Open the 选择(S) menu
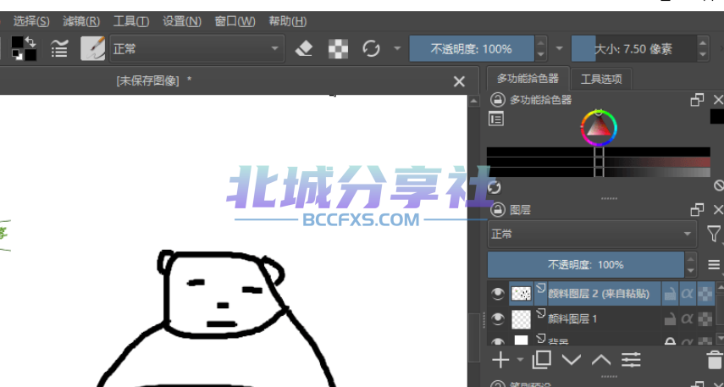This screenshot has height=387, width=724. click(31, 21)
